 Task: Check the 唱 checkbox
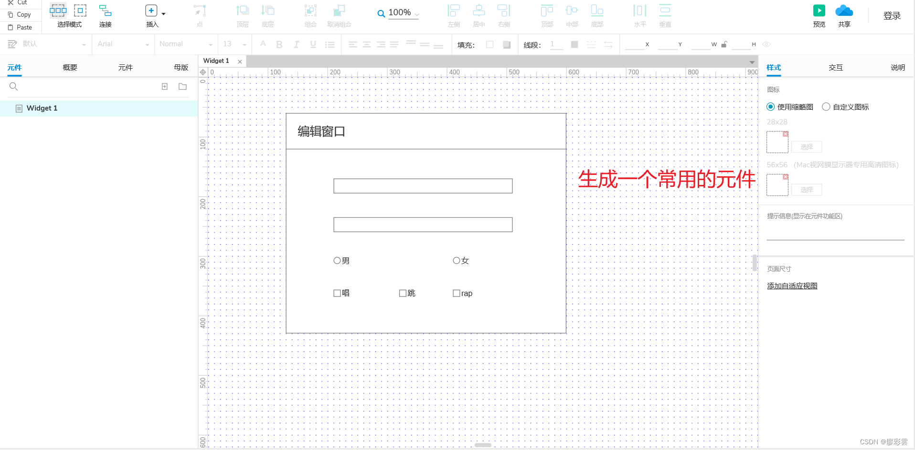click(337, 293)
